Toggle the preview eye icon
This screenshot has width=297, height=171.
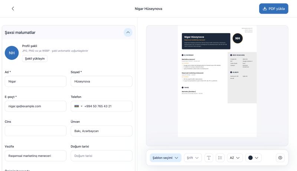tap(280, 158)
